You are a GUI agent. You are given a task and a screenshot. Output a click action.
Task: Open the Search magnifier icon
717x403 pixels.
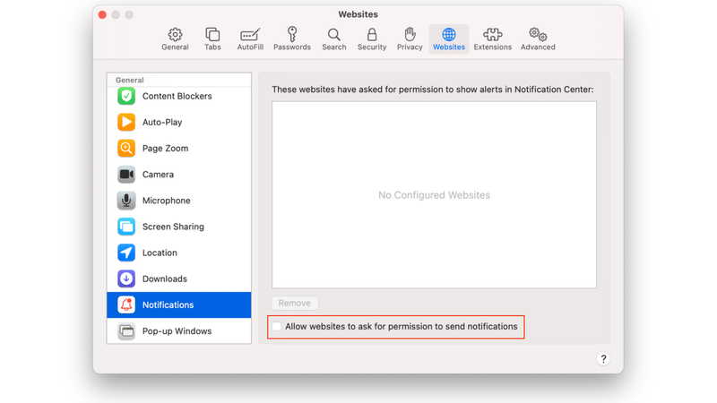tap(333, 34)
